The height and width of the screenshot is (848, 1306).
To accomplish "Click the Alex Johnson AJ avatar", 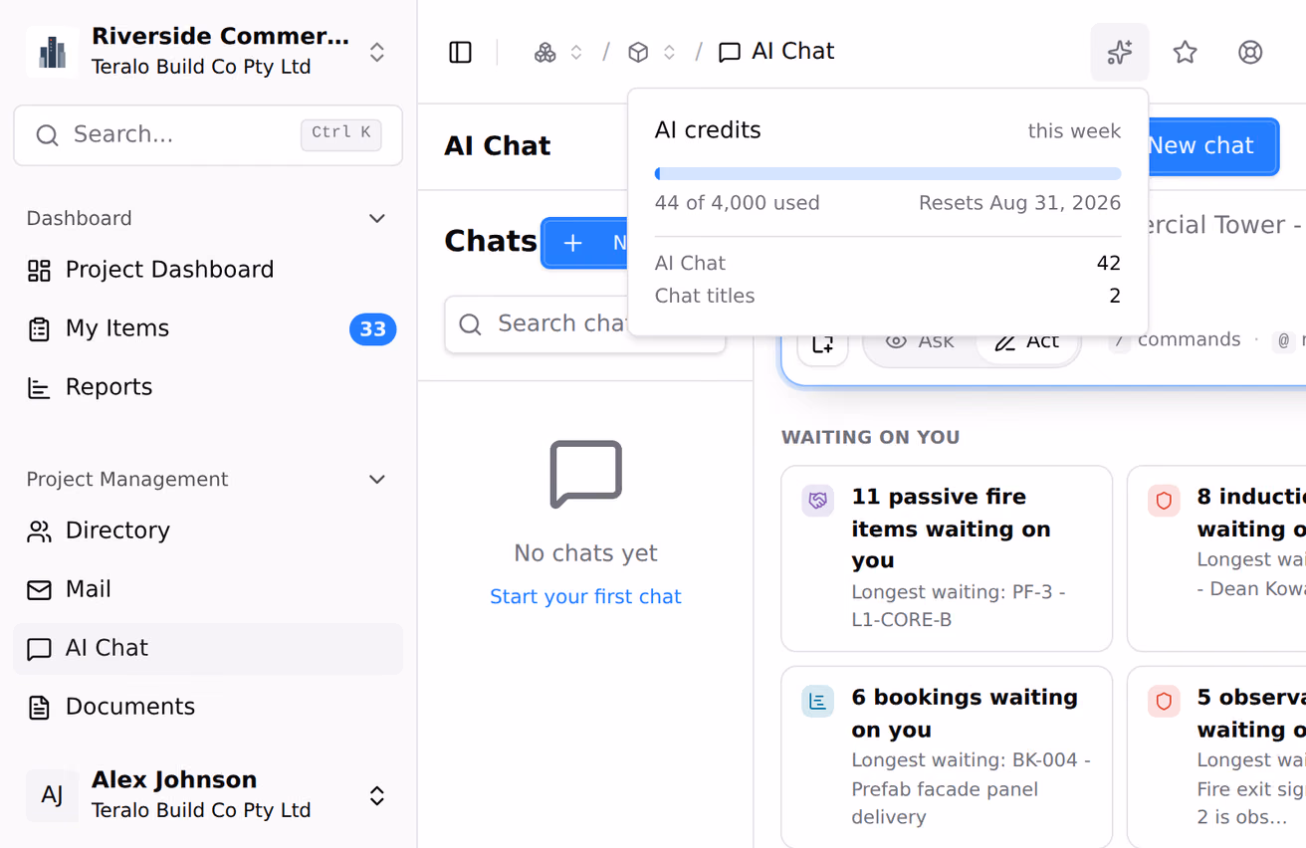I will (53, 795).
